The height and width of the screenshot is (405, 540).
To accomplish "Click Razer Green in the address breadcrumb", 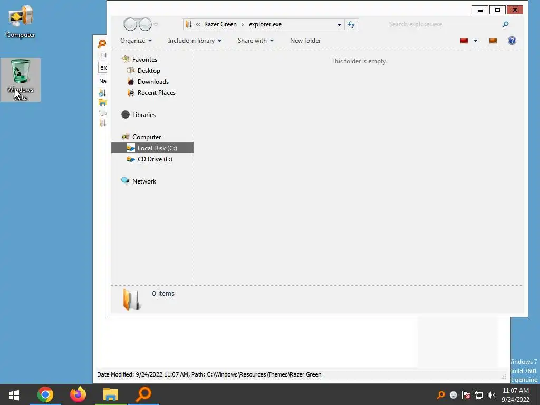I will click(220, 24).
